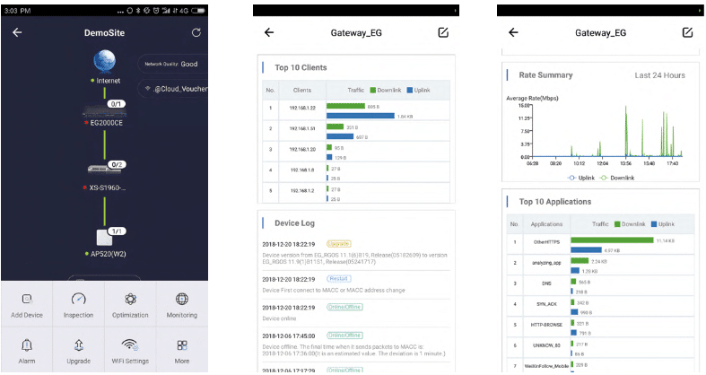Tap the Network Quality Good badge
The image size is (706, 375).
click(x=173, y=64)
